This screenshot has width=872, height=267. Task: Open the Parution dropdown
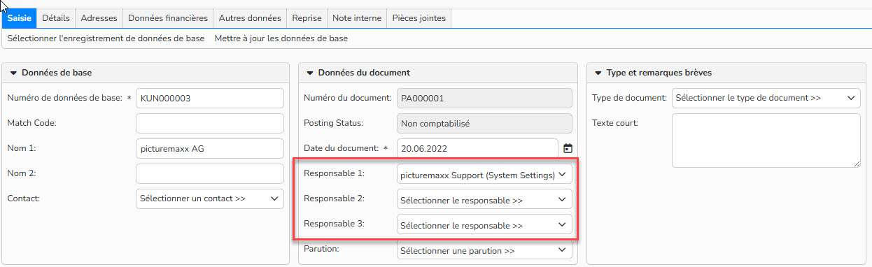pos(484,250)
